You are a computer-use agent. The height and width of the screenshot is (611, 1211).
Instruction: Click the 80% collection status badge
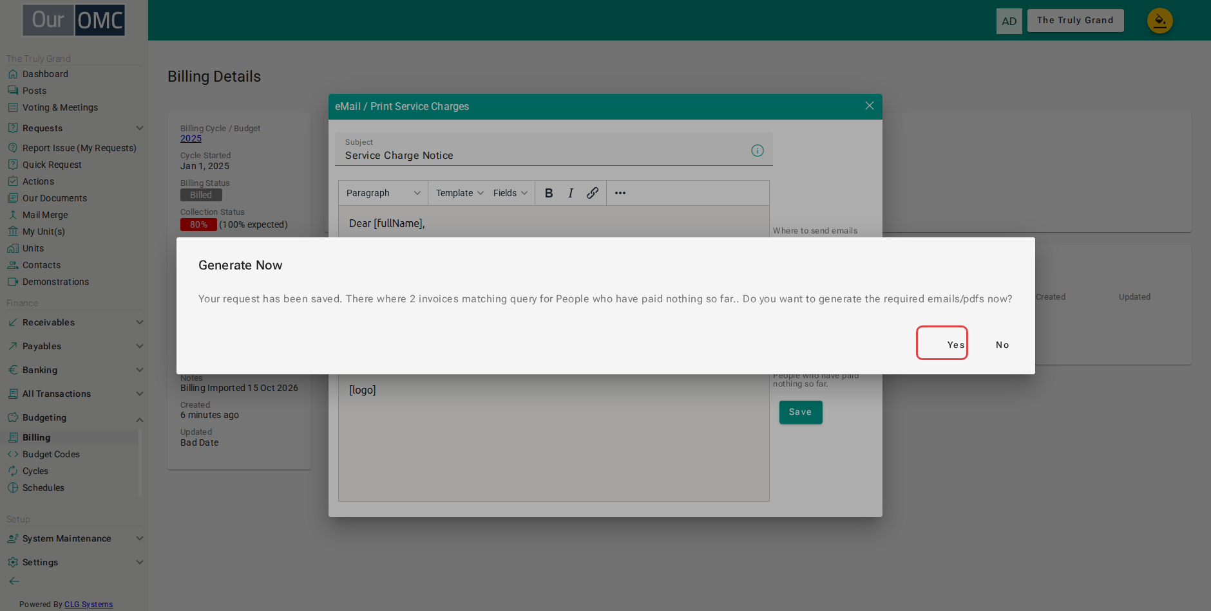tap(198, 224)
